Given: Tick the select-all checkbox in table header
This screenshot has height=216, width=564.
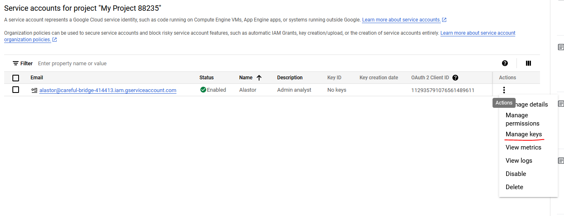Looking at the screenshot, I should click(x=16, y=78).
